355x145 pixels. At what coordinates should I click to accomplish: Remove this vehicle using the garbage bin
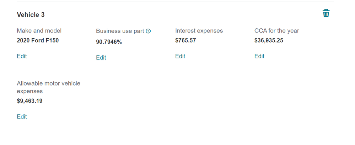(x=326, y=13)
